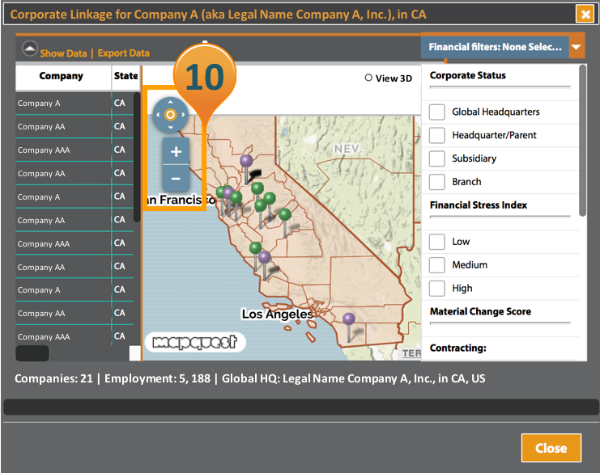Check the Global Headquarters checkbox
This screenshot has height=473, width=600.
(x=436, y=112)
